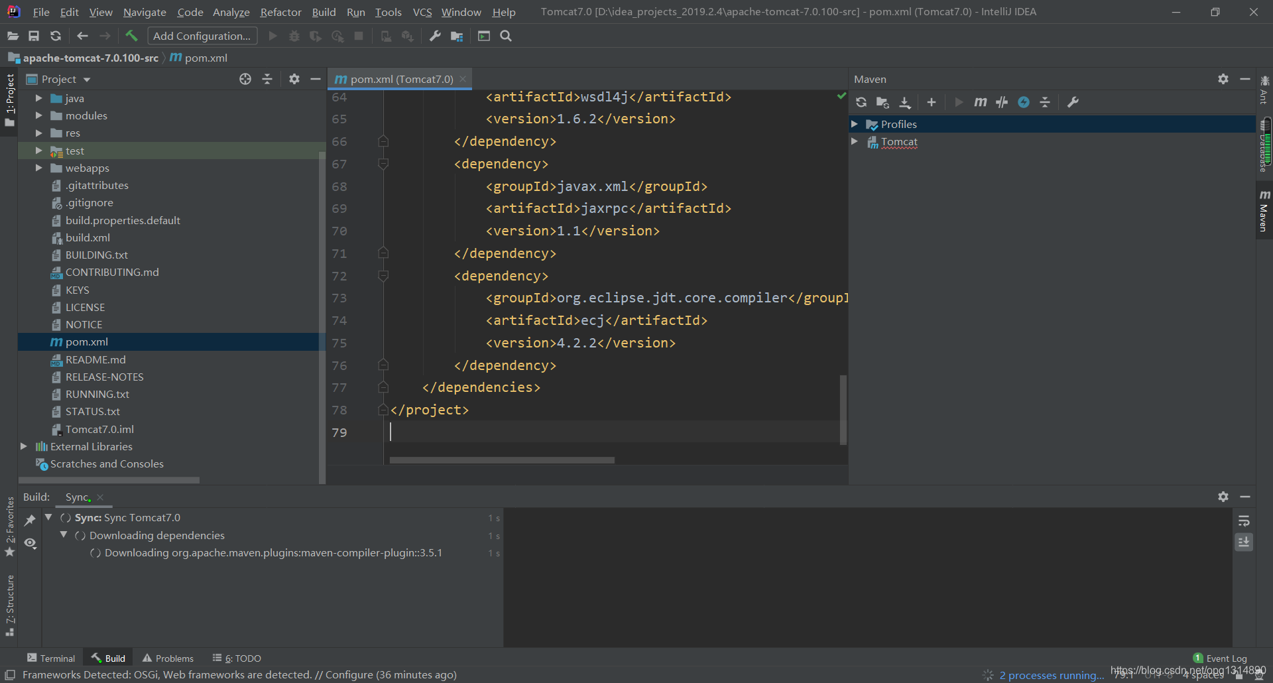Image resolution: width=1273 pixels, height=683 pixels.
Task: Close the pom.xml editor tab
Action: [463, 79]
